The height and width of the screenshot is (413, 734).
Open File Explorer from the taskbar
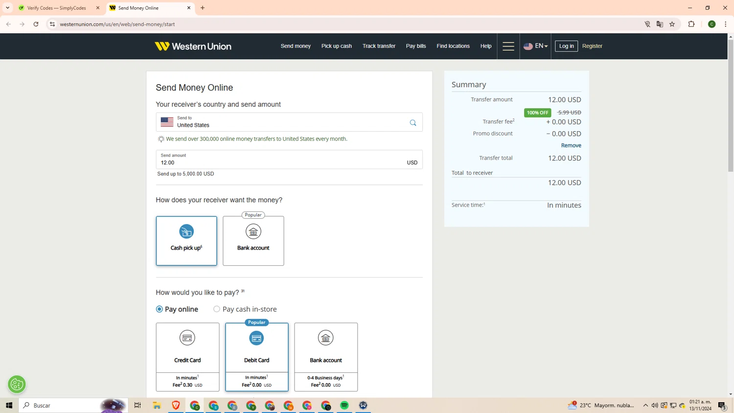(157, 405)
